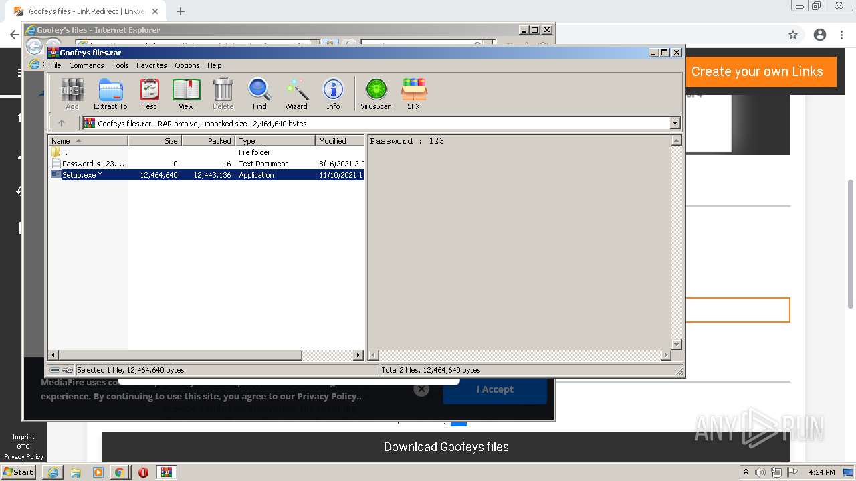
Task: Sort by Modified column header
Action: 340,140
